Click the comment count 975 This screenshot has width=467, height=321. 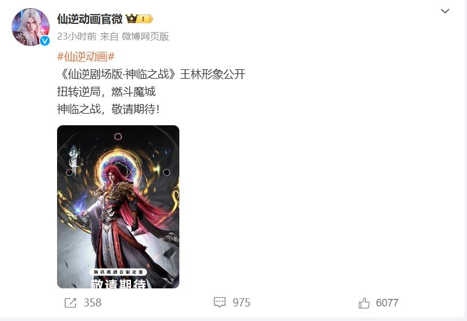(x=242, y=303)
